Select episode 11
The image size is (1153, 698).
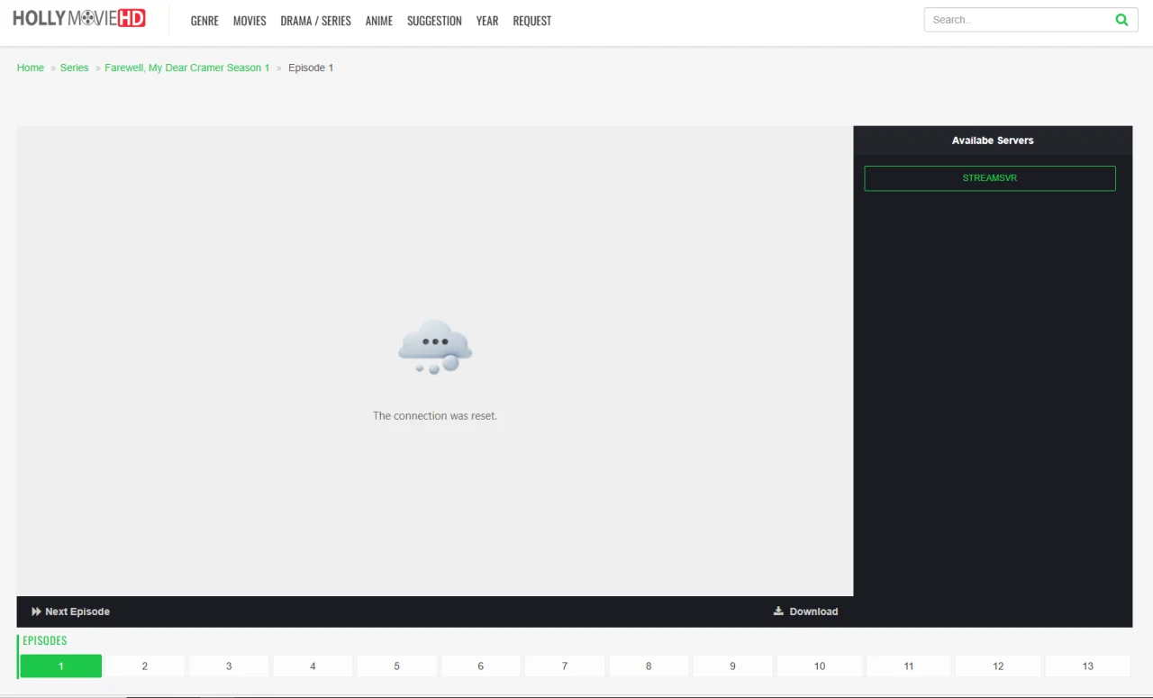pos(909,666)
